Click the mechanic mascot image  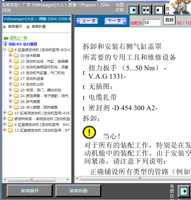180,7
